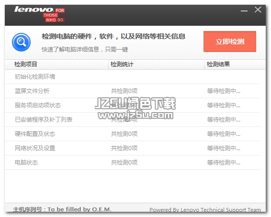
Task: Select the 网络状况及设置 item
Action: [35, 148]
